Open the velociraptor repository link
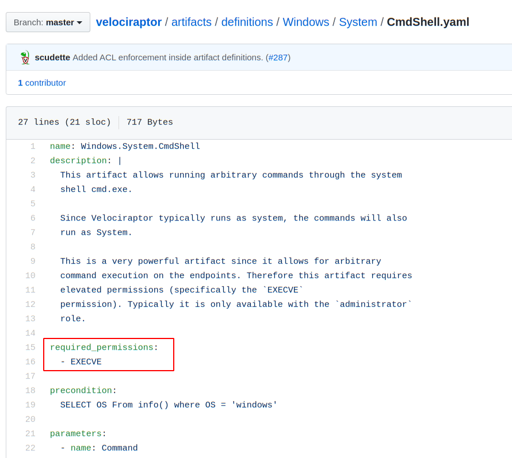The height and width of the screenshot is (458, 512). (x=129, y=22)
